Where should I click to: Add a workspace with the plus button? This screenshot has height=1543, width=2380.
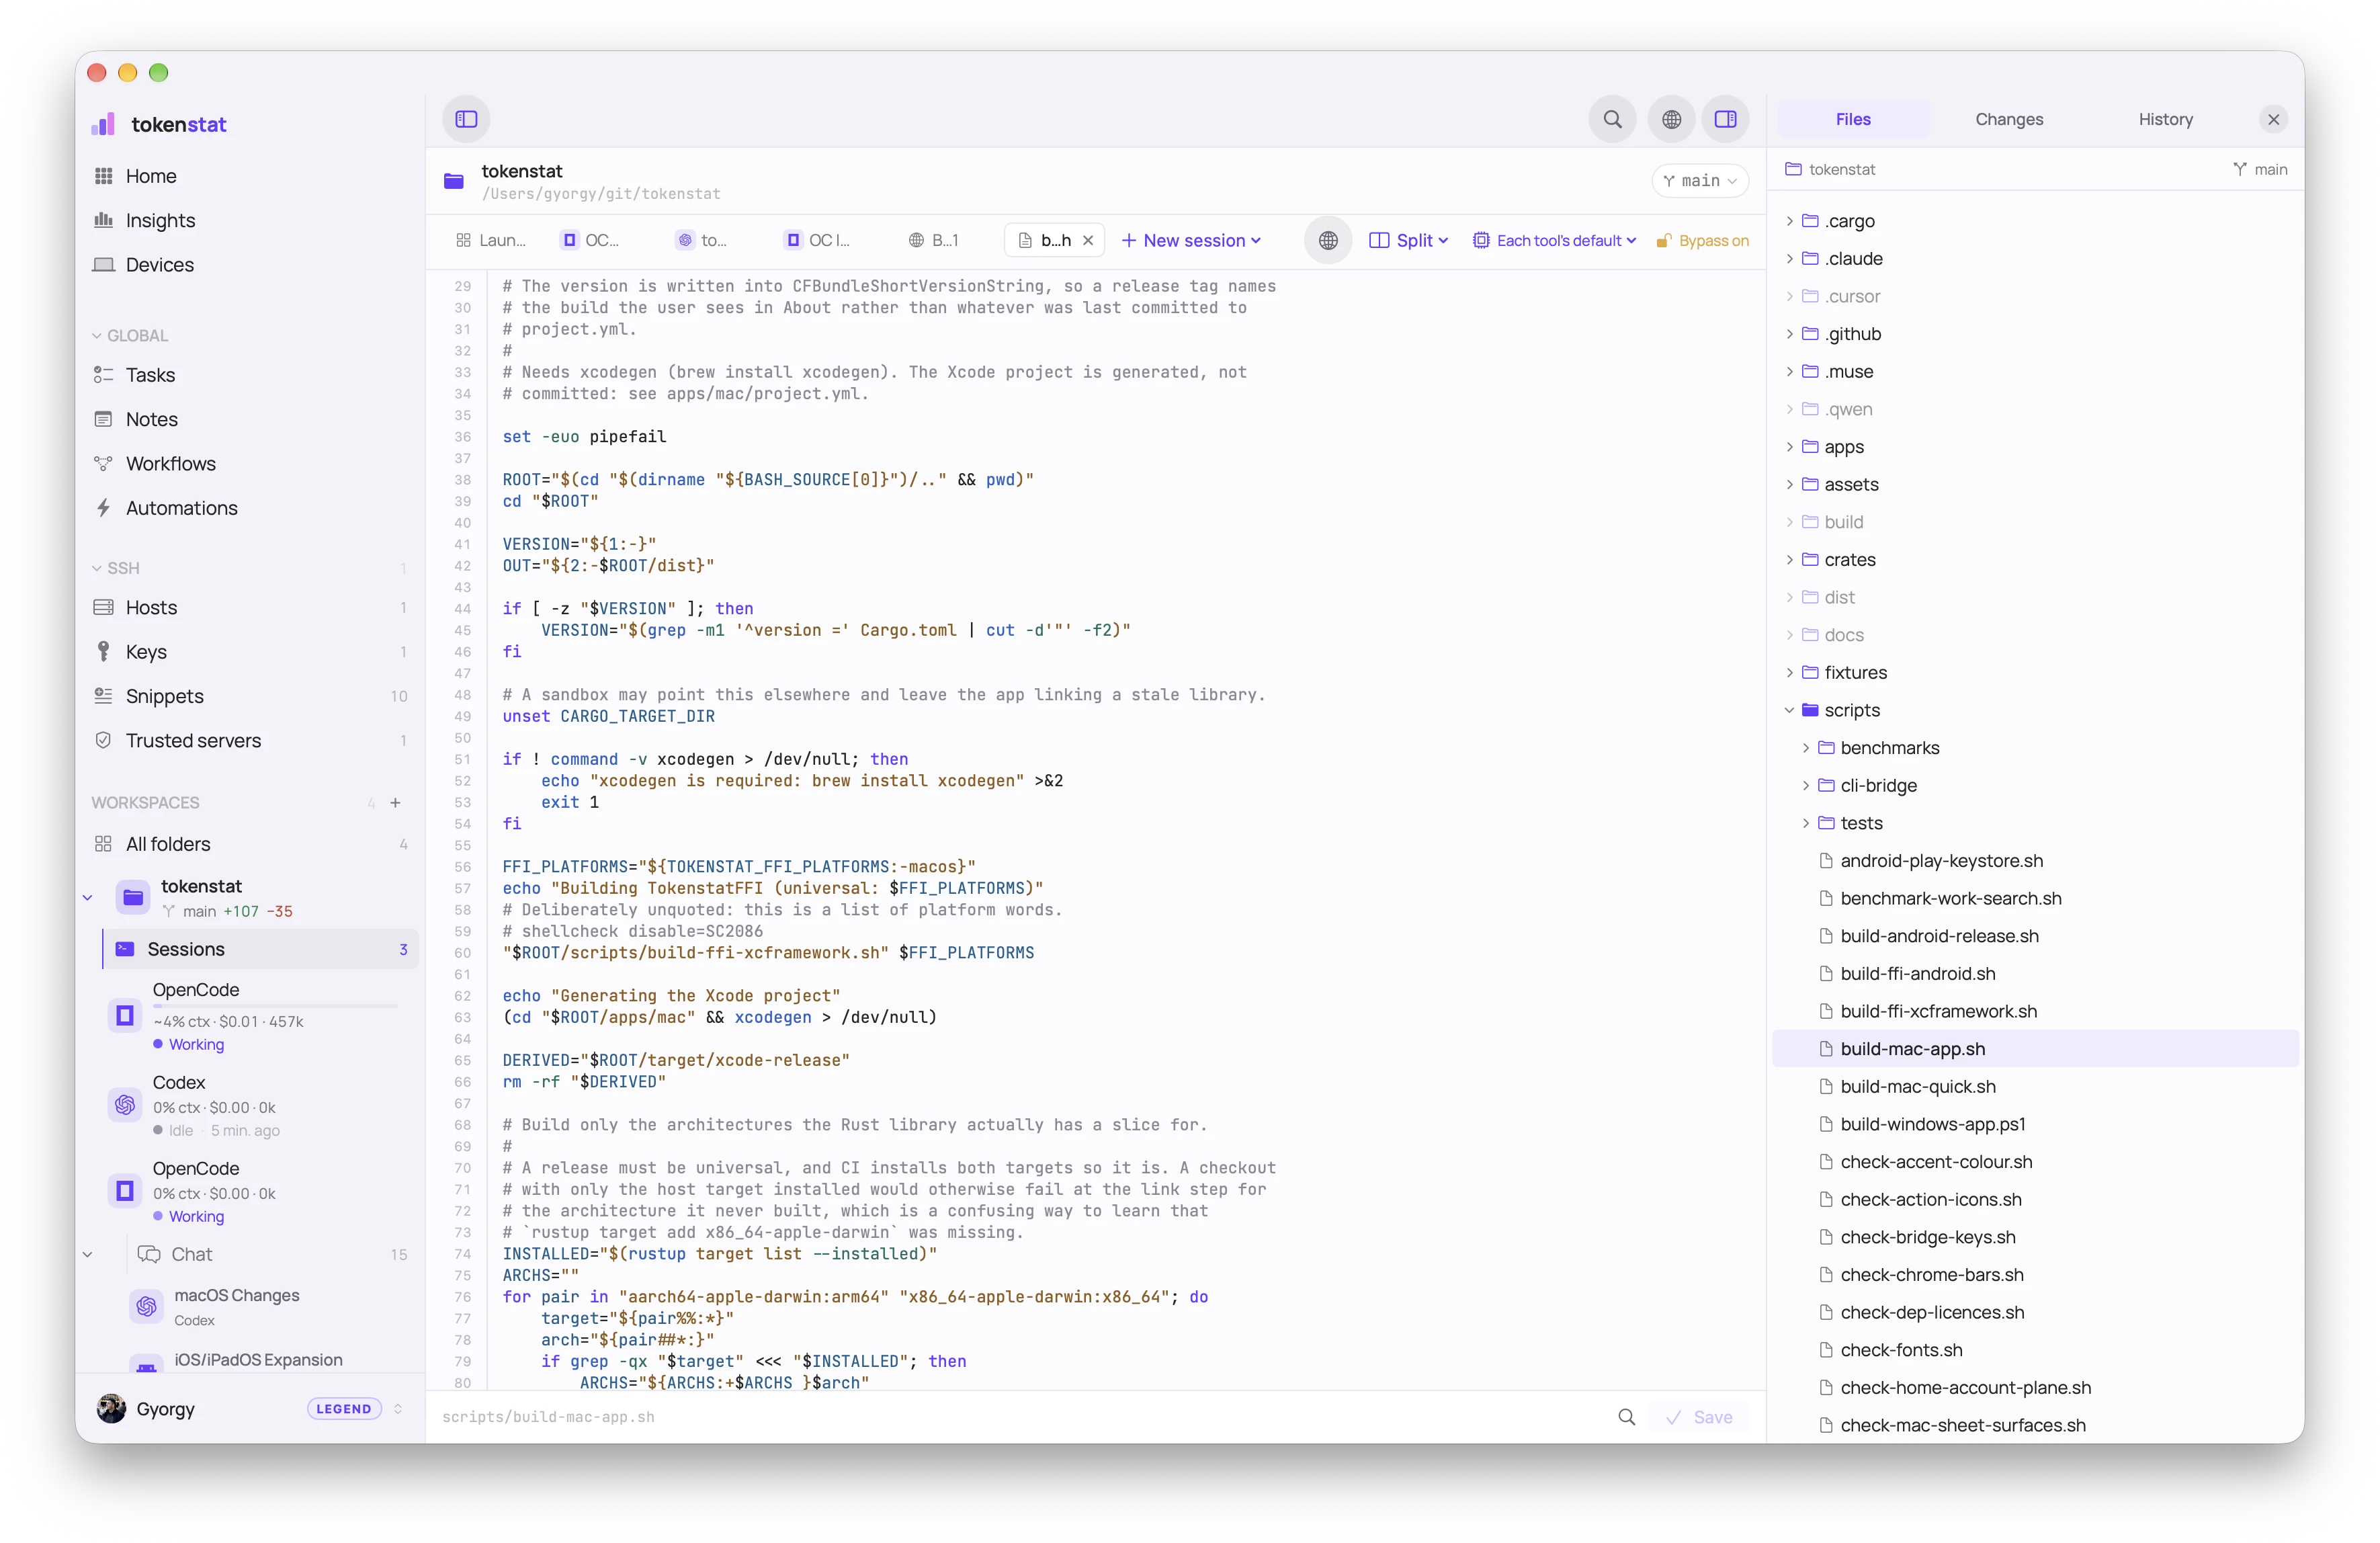coord(395,803)
